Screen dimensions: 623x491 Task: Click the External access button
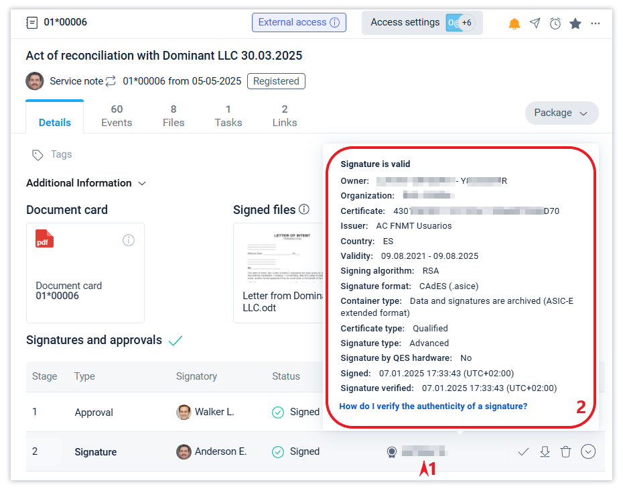coord(299,22)
